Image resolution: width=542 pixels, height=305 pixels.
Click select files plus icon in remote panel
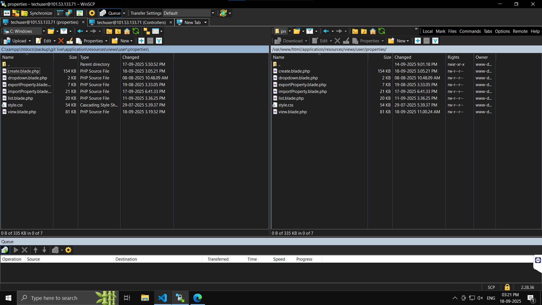(x=418, y=41)
